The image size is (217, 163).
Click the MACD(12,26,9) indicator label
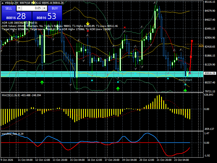[x=21, y=95]
